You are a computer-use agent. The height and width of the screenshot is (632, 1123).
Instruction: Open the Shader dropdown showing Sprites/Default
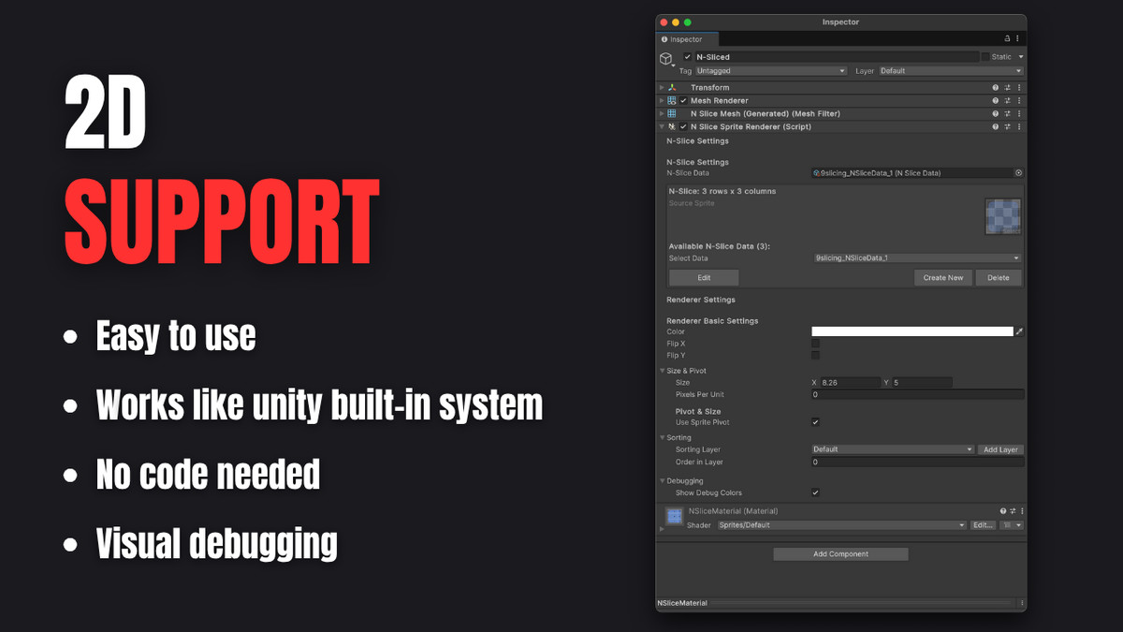[x=841, y=525]
